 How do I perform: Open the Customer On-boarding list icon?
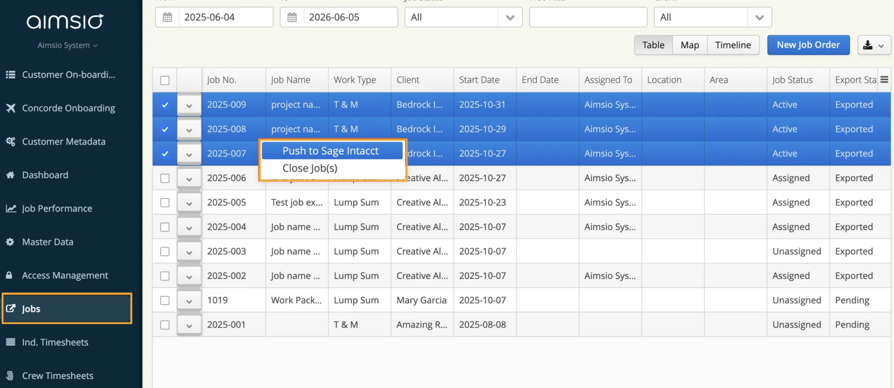tap(11, 75)
